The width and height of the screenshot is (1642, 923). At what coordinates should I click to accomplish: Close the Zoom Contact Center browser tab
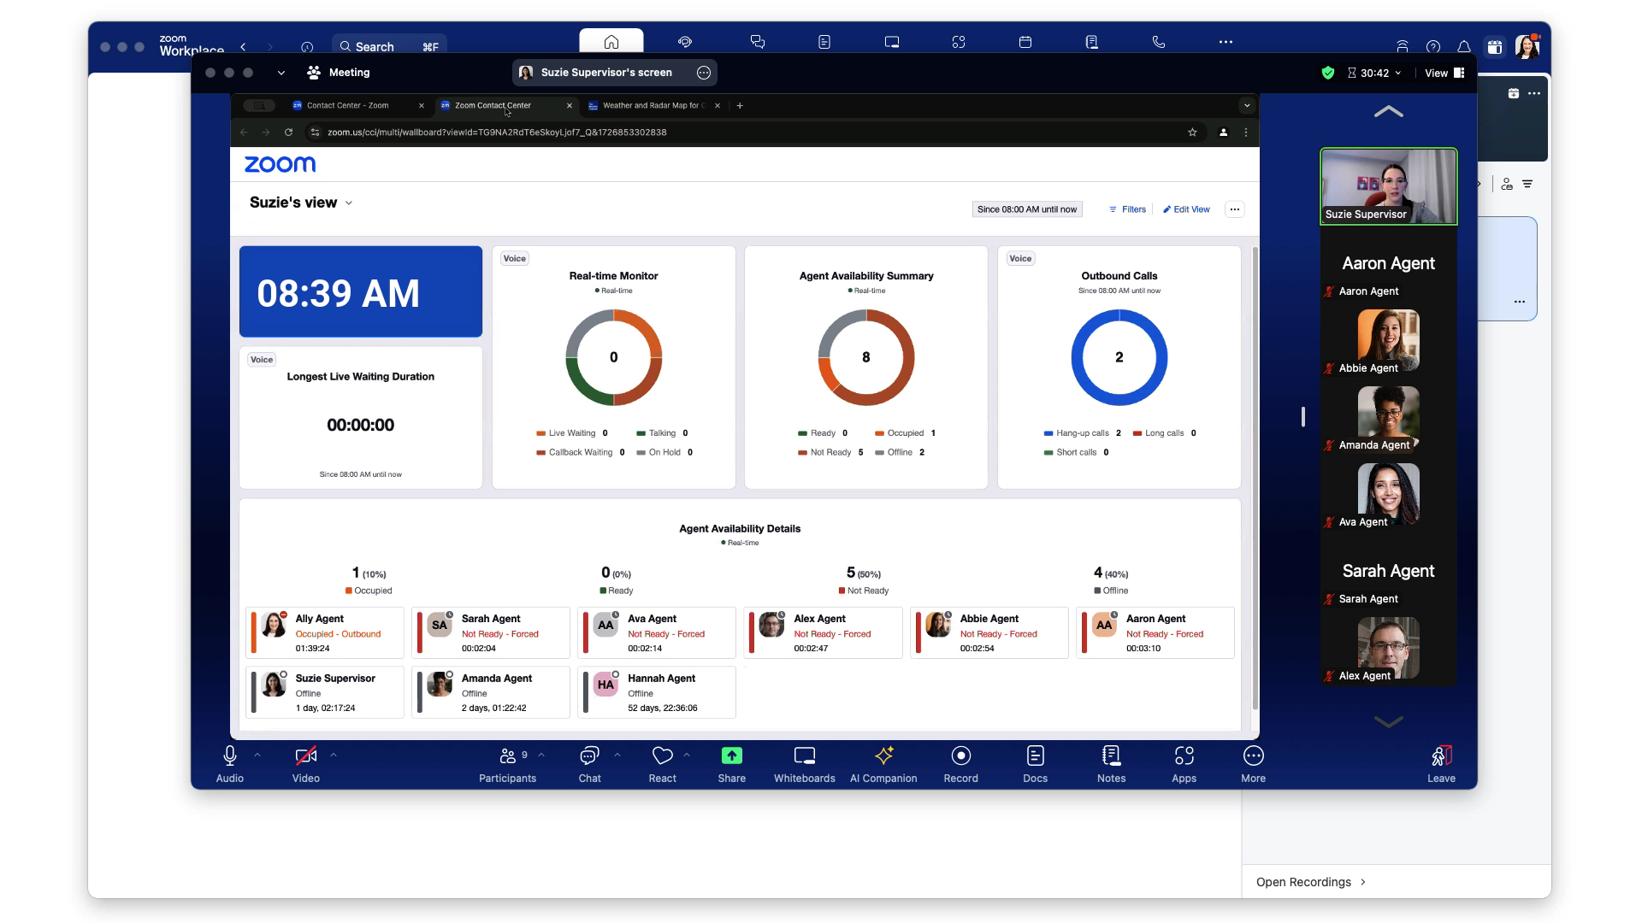point(570,105)
